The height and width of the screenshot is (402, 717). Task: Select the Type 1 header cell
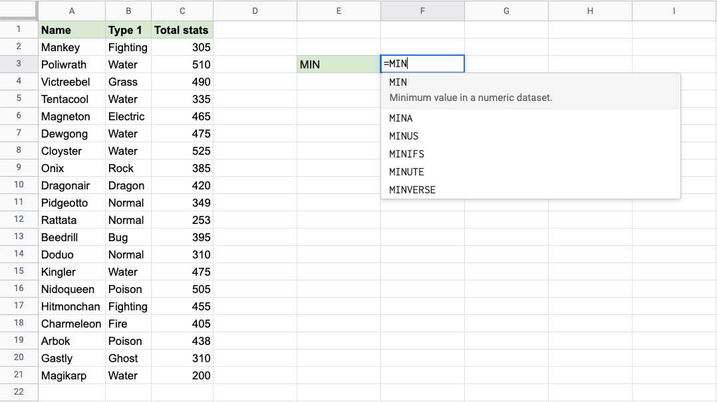[x=128, y=30]
